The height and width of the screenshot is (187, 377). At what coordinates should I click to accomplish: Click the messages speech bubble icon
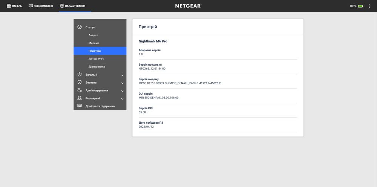pos(31,6)
